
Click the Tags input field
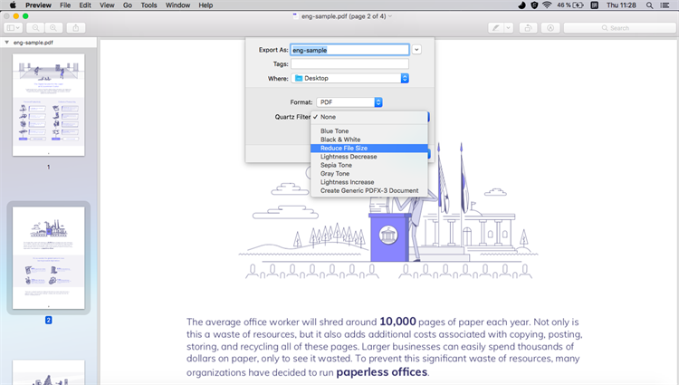pos(349,64)
